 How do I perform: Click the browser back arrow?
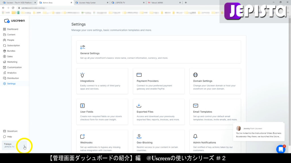[3, 8]
